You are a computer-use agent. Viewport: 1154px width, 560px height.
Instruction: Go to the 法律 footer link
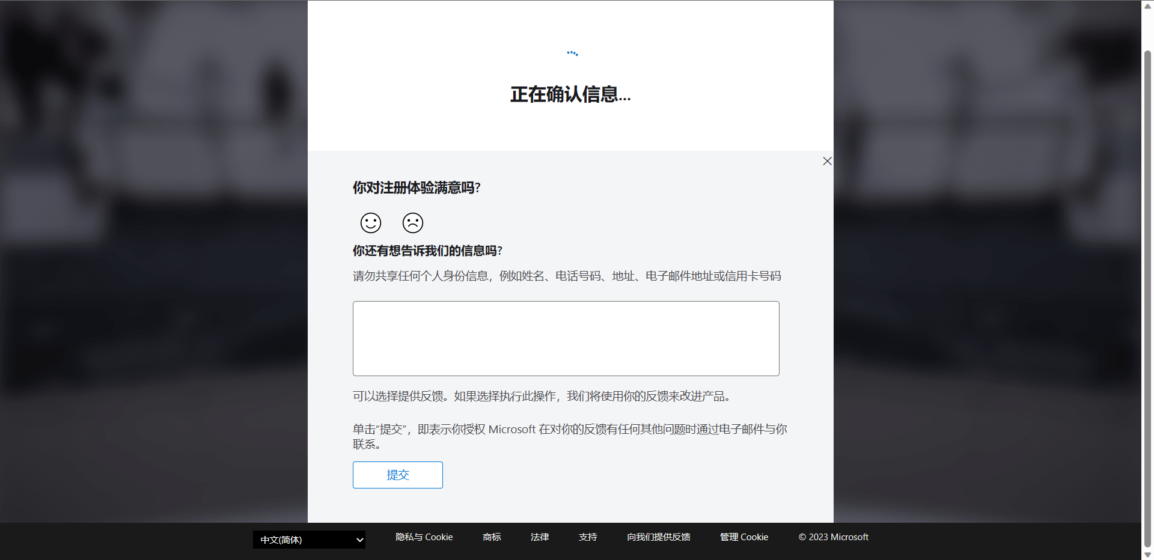pos(540,537)
